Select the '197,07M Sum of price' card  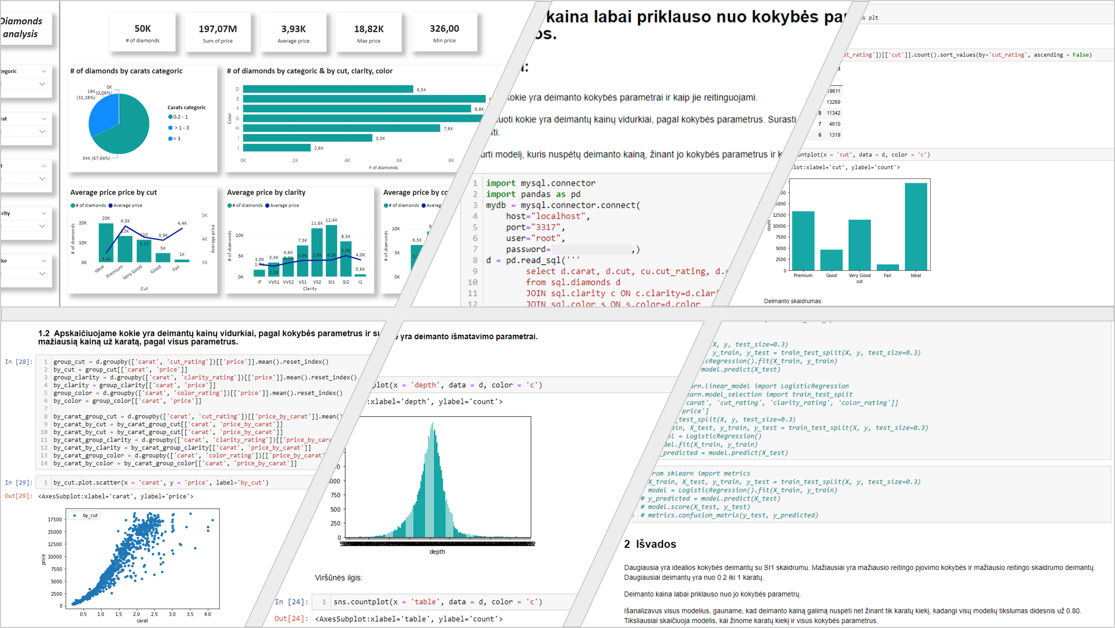[218, 32]
